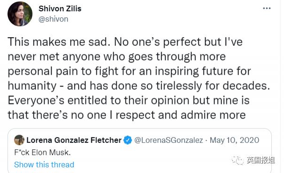Click the Lorena Gonzalez Fletcher name
Screen dimensions: 284x173
(74, 140)
